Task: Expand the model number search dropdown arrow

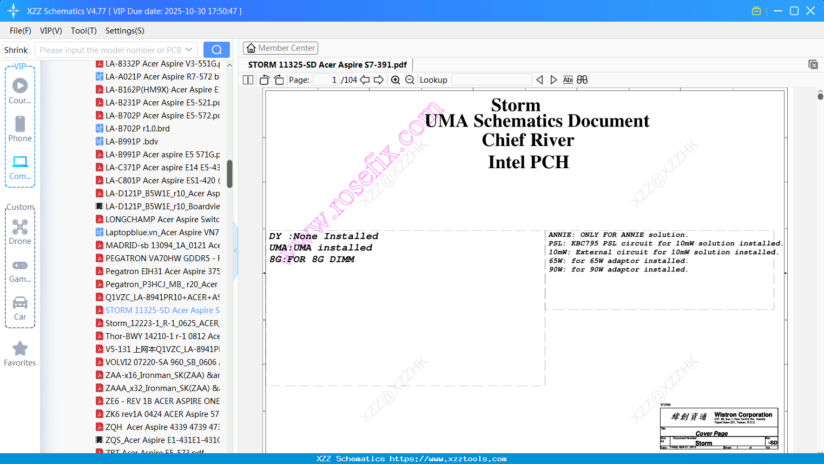Action: pyautogui.click(x=189, y=50)
